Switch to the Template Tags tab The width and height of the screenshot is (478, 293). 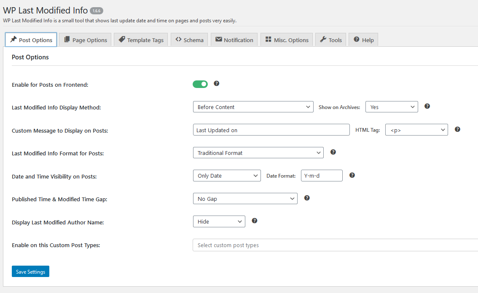(x=141, y=40)
